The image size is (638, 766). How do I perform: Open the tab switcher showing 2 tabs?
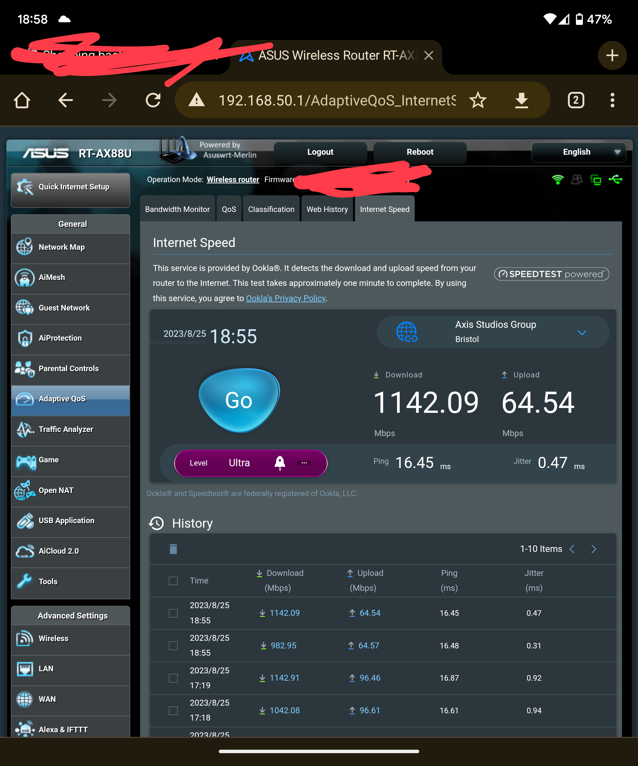click(576, 100)
